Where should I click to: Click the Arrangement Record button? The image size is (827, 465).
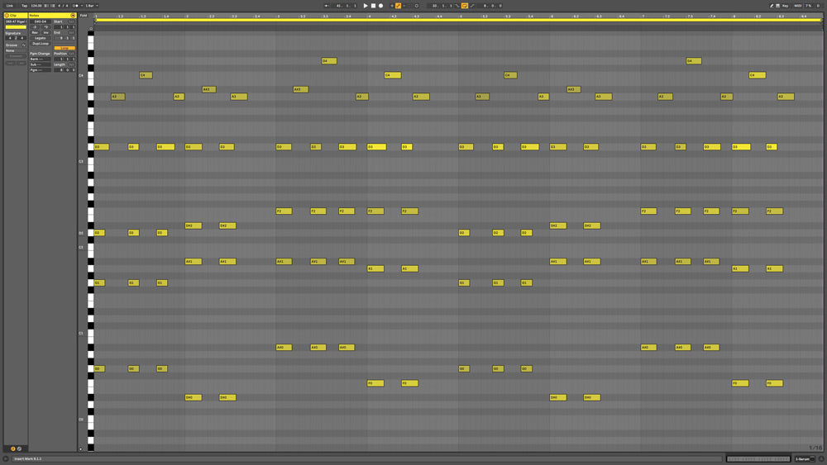pyautogui.click(x=380, y=6)
